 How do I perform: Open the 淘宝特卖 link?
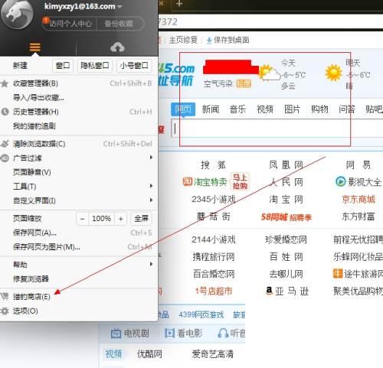205,182
